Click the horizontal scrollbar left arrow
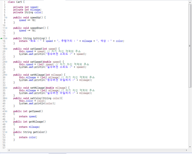The image size is (192, 154). [9, 150]
